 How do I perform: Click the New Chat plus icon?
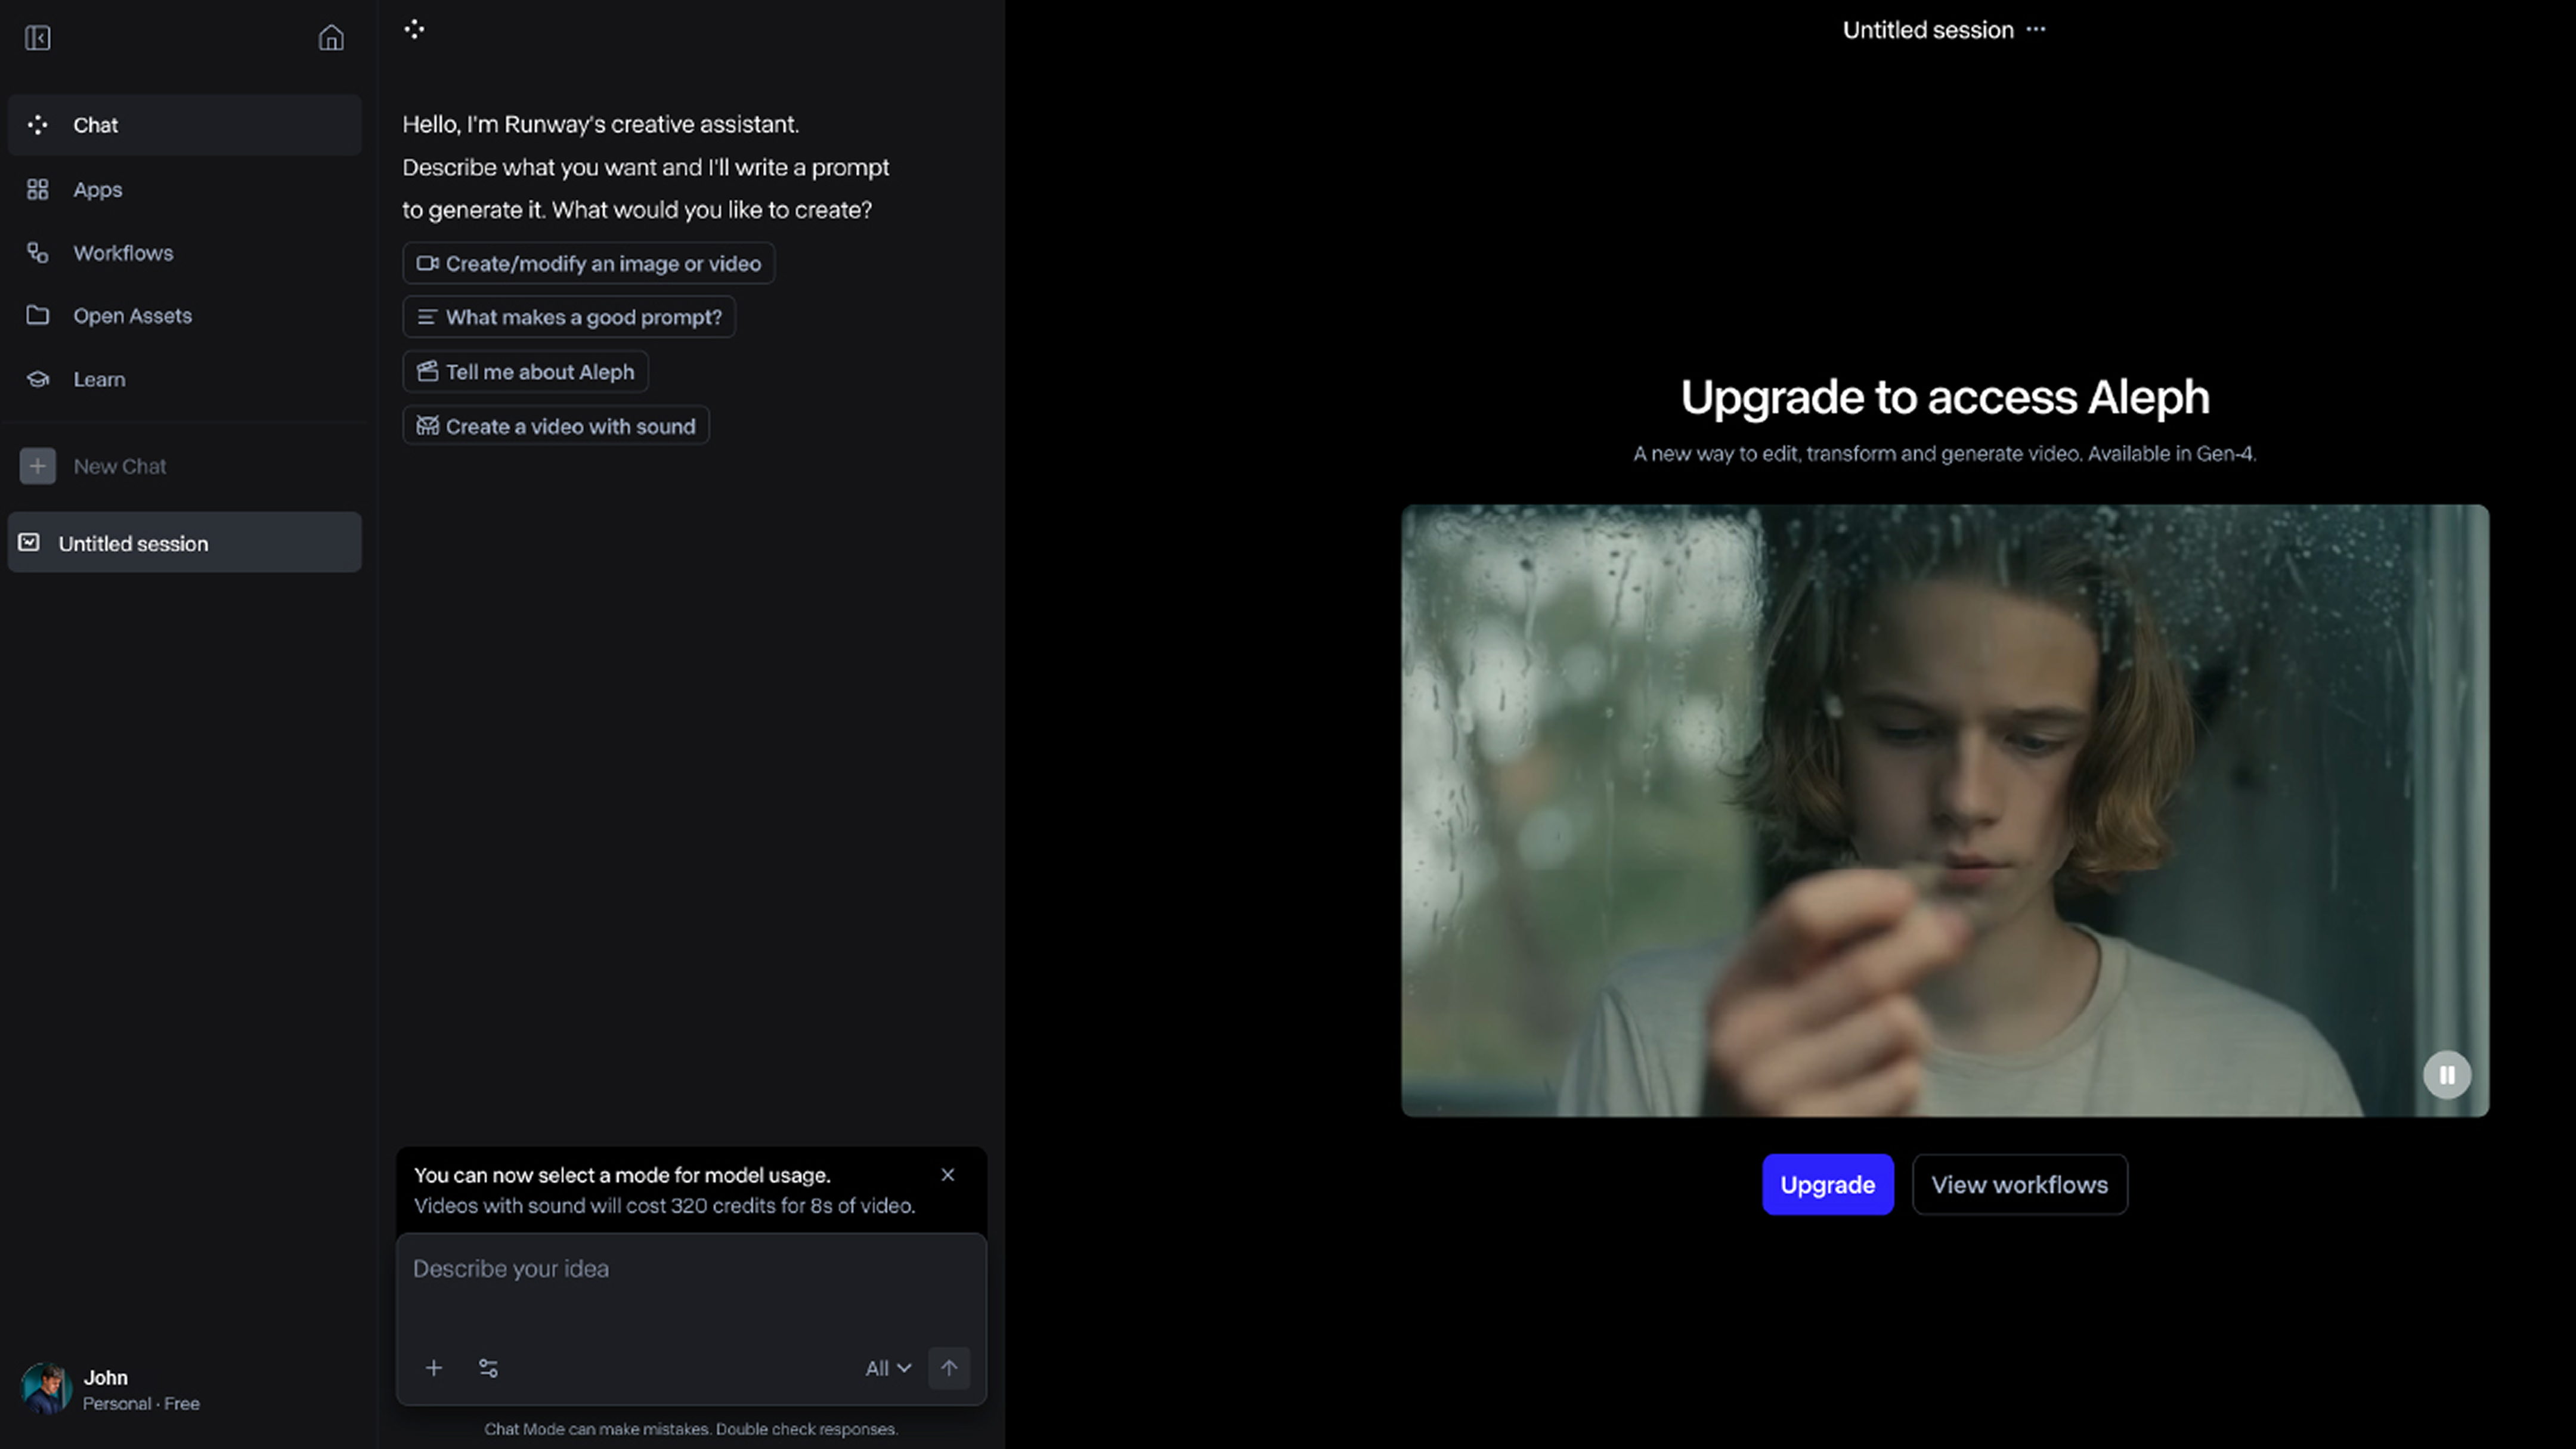click(x=38, y=466)
